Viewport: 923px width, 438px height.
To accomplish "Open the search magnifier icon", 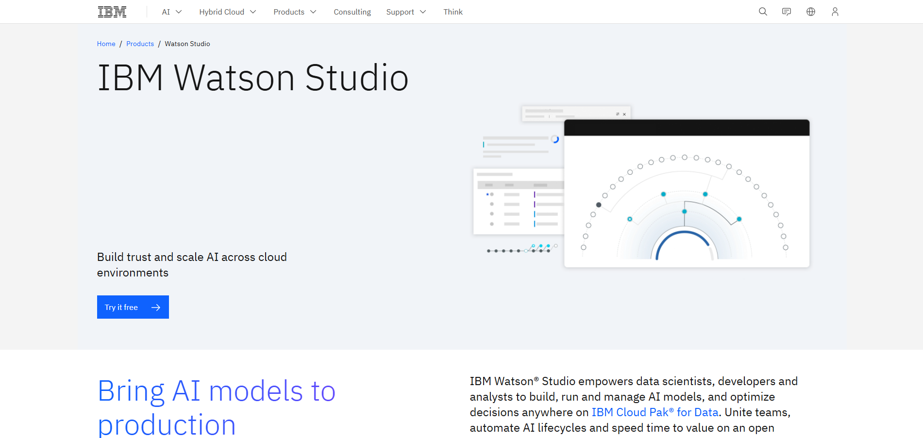I will pos(763,12).
